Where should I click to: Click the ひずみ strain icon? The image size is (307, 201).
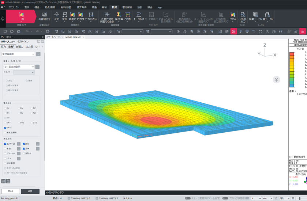[233, 16]
